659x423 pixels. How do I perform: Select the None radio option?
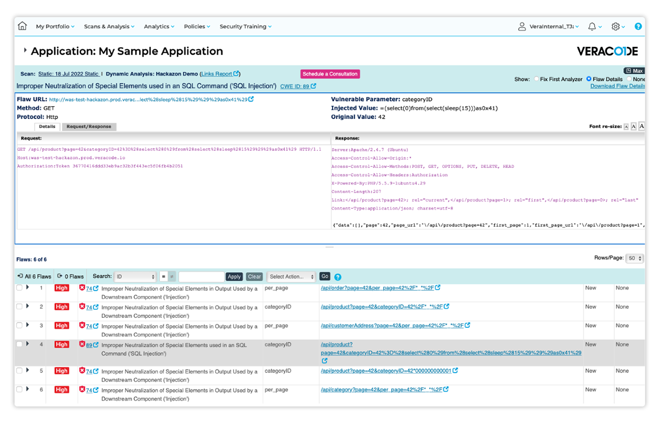coord(630,79)
